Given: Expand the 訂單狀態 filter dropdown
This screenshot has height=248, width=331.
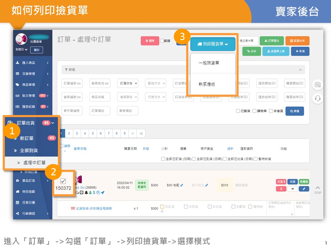Looking at the screenshot, I should pos(128,83).
